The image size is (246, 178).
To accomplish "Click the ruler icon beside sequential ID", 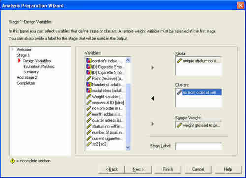I will (x=89, y=103).
